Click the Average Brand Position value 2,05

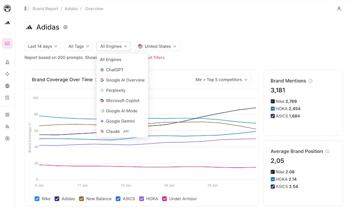277,161
